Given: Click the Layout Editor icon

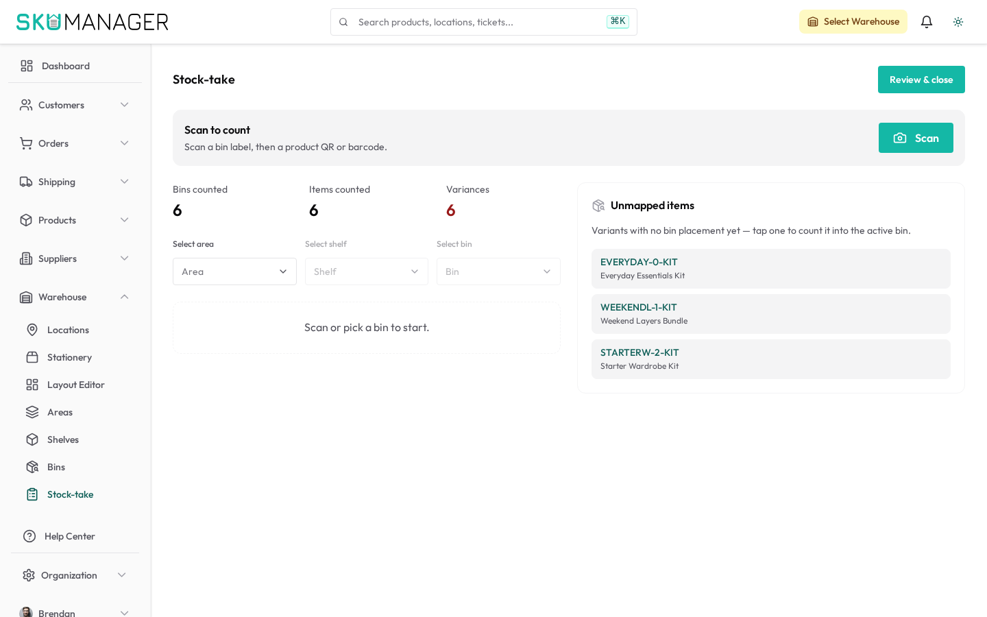Looking at the screenshot, I should tap(32, 385).
